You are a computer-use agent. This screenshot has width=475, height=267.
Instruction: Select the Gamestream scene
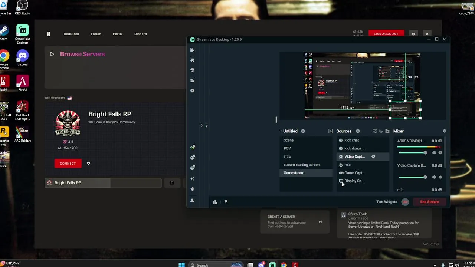coord(306,173)
